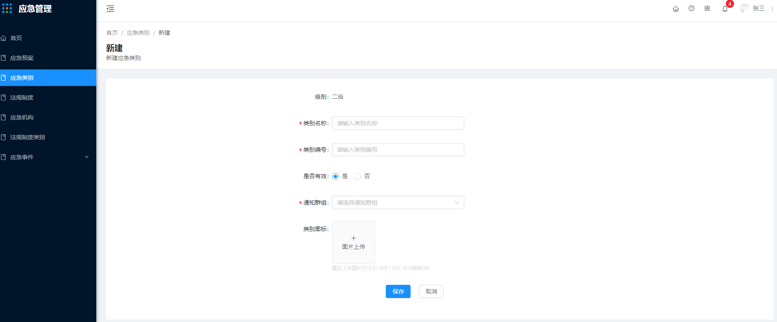The height and width of the screenshot is (322, 777).
Task: Click the document icon beside 应急预案
Action: (3, 58)
